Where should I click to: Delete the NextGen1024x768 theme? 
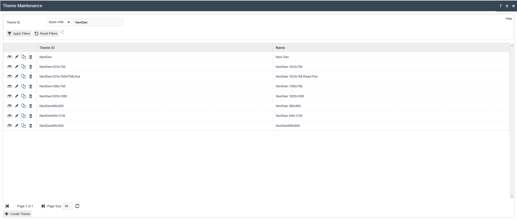click(31, 67)
